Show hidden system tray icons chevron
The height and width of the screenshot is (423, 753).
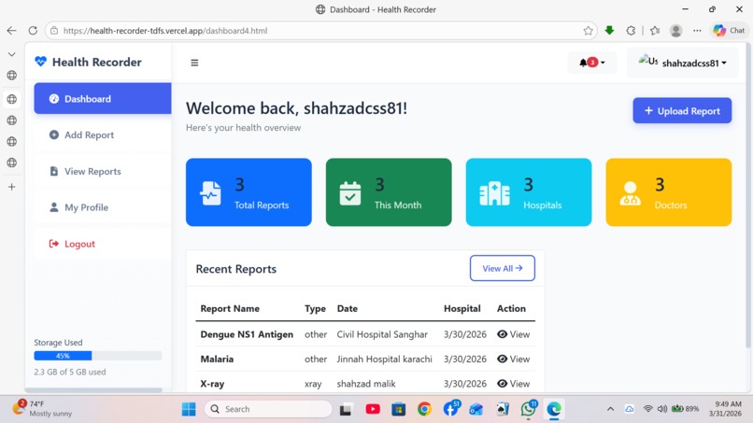pos(610,409)
